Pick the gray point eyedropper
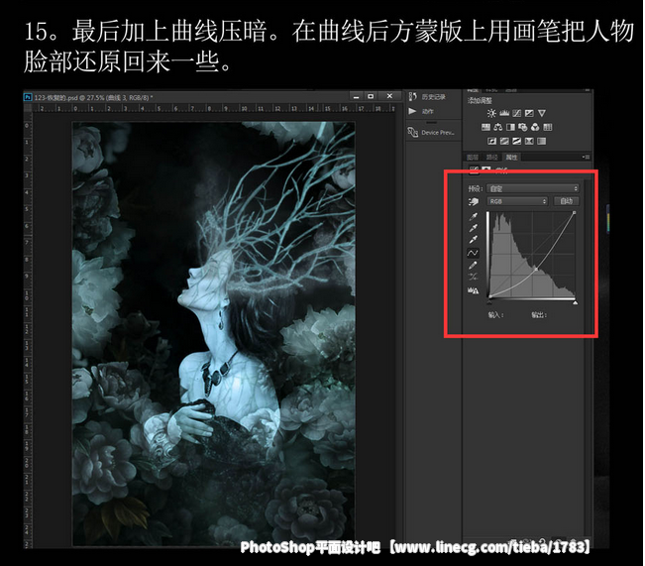This screenshot has width=645, height=566. 474,228
